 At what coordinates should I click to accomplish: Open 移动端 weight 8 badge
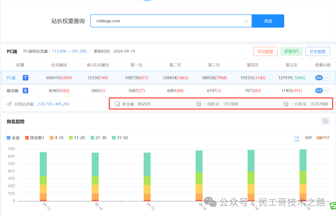25,91
